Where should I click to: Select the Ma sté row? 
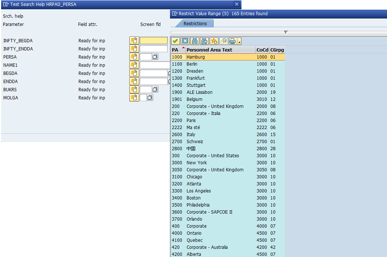[228, 128]
